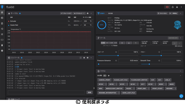Reset the flow value to default
Image resolution: width=185 pixels, height=104 pixels.
click(x=159, y=52)
